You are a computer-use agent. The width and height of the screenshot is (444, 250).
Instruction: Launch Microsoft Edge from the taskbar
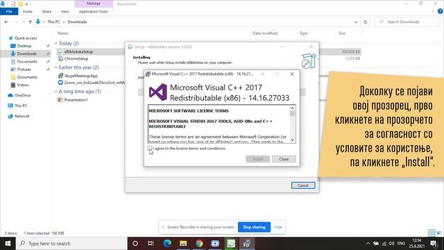coord(167,244)
